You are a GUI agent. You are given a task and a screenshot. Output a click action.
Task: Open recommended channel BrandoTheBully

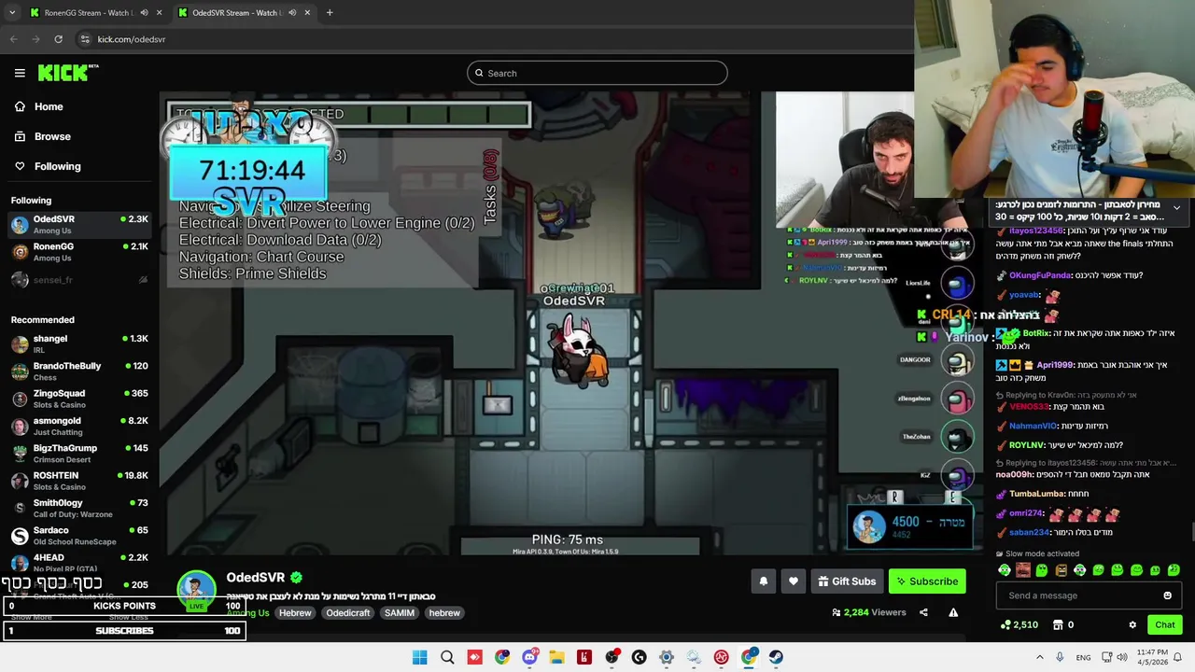coord(78,371)
